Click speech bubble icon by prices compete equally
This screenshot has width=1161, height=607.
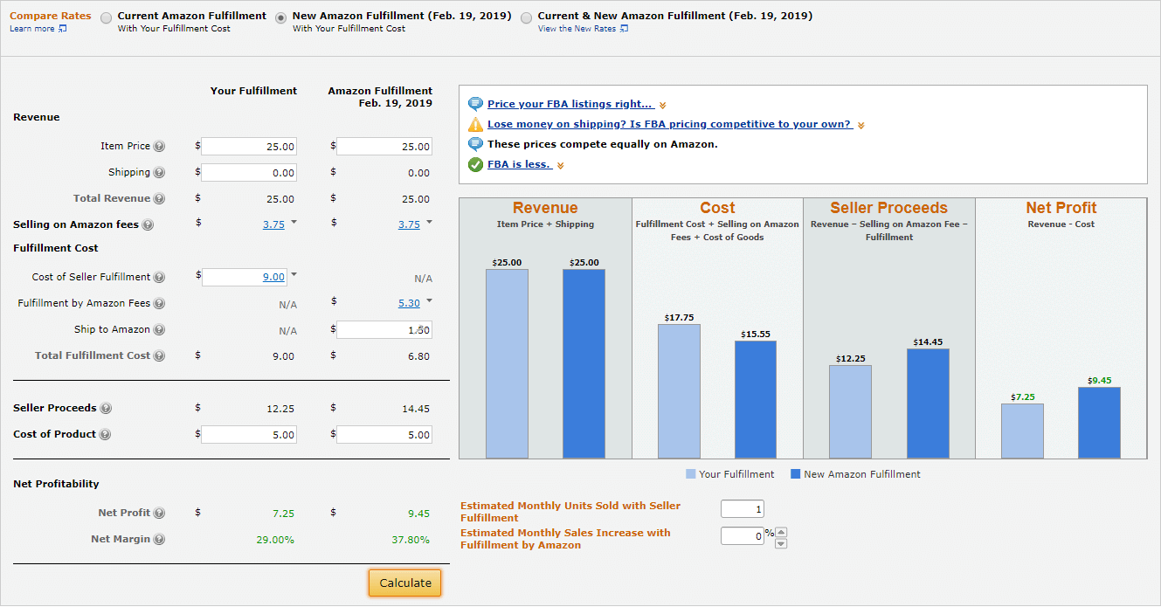[x=475, y=144]
